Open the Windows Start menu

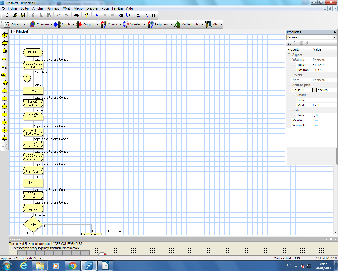point(7,265)
